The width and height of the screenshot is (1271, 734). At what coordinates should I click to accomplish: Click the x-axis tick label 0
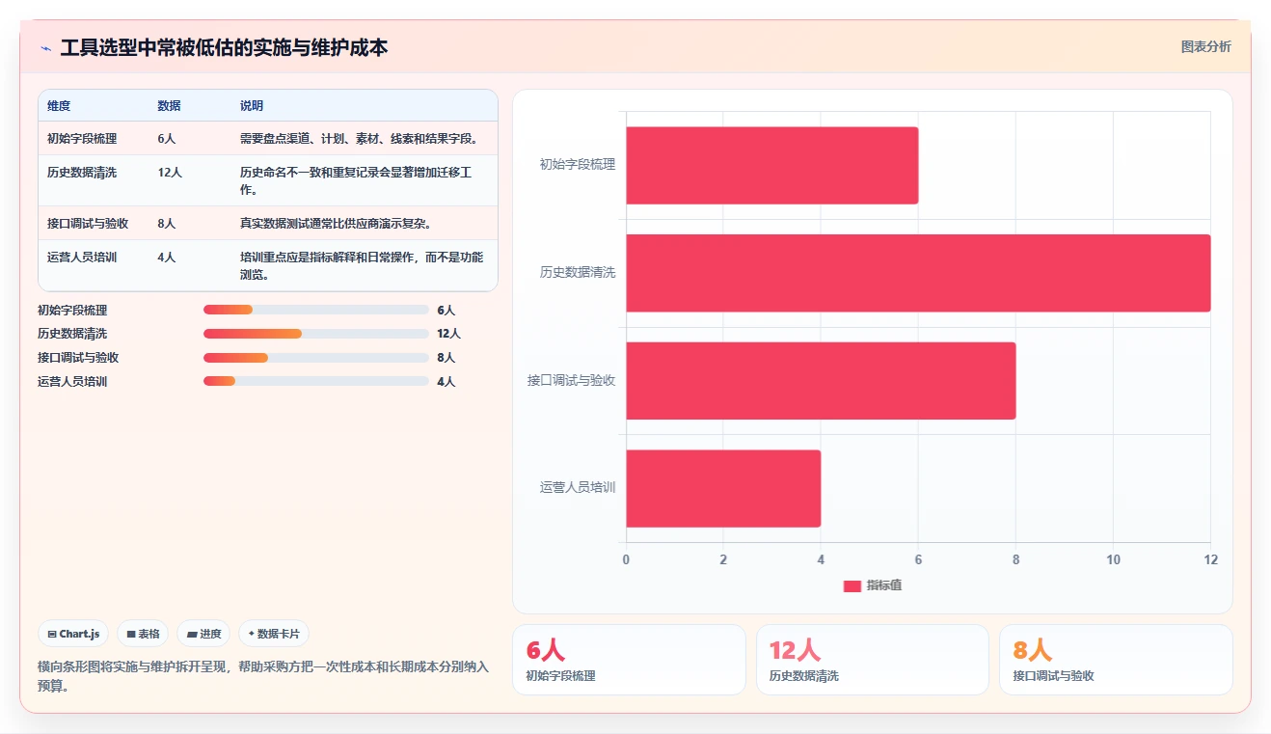(626, 559)
